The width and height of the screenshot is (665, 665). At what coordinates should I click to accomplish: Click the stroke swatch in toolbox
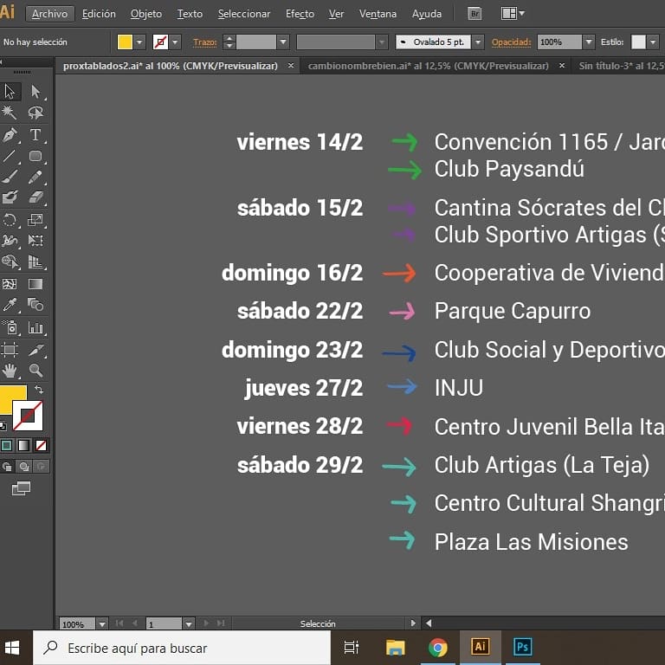28,416
